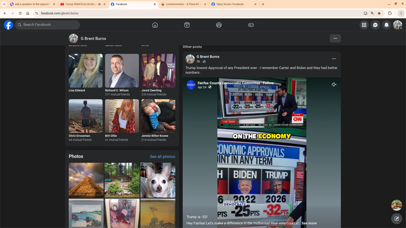Close the active Facebook tab
The width and height of the screenshot is (406, 228).
(155, 4)
